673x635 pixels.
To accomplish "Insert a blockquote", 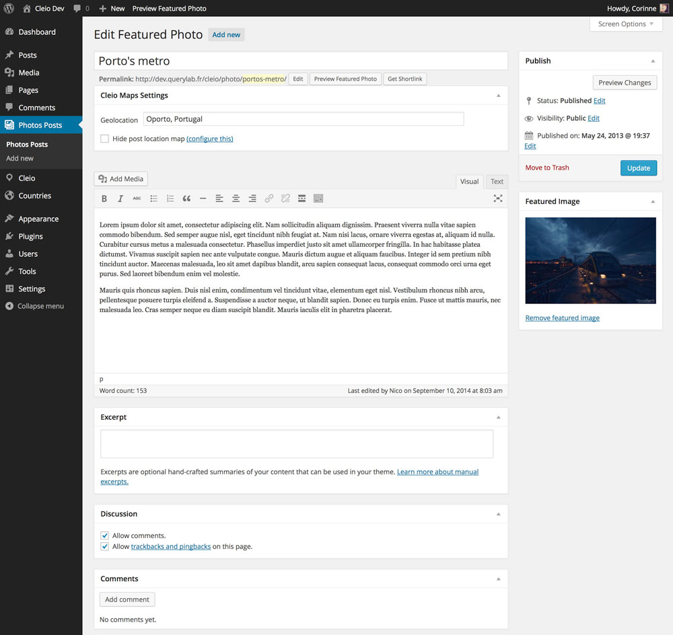I will 186,198.
